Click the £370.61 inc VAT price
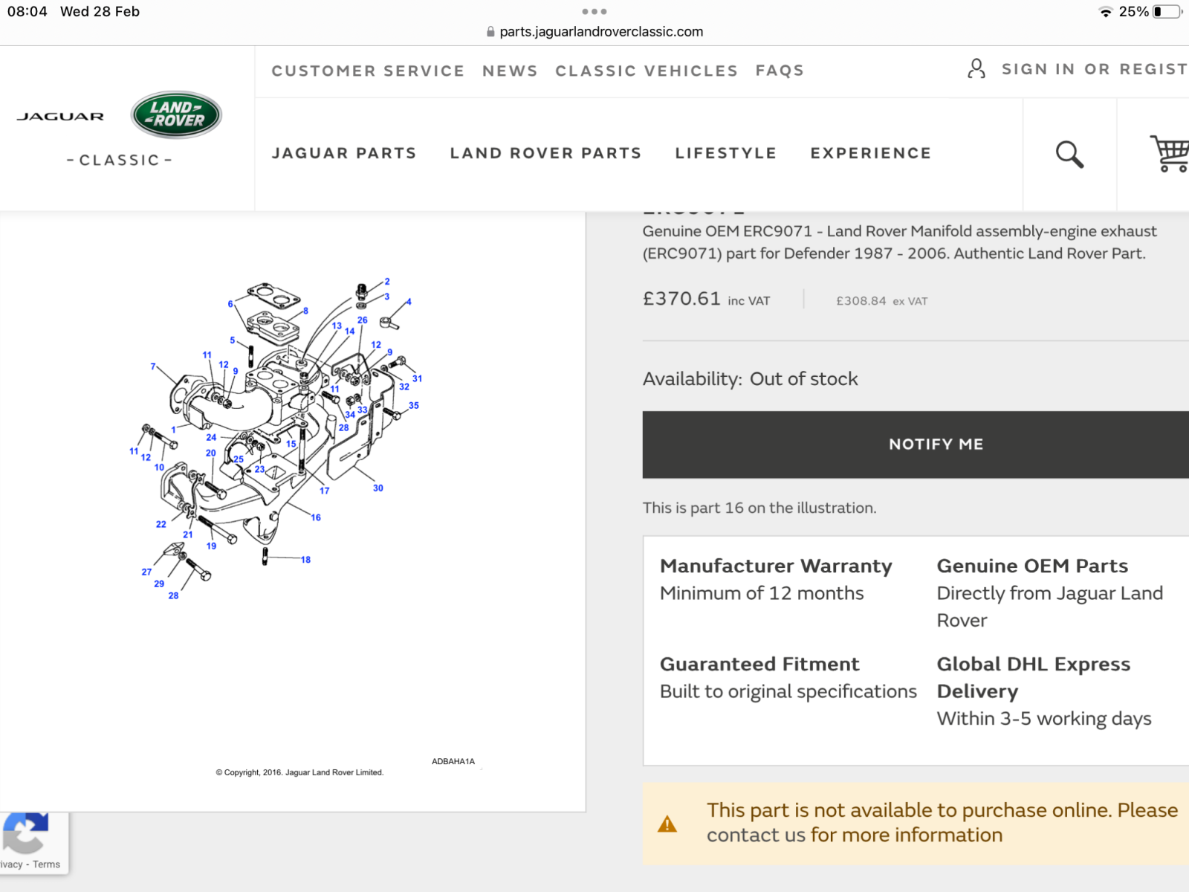This screenshot has height=892, width=1189. point(706,299)
